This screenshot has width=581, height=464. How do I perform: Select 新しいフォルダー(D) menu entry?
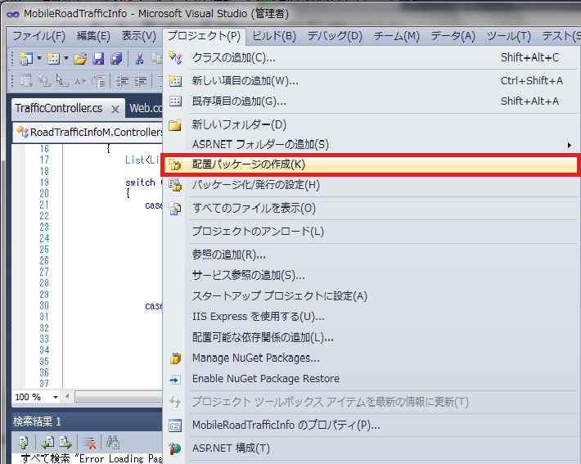click(371, 124)
